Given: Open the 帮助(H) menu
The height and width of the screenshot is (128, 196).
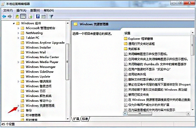Looking at the screenshot, I should 49,11.
